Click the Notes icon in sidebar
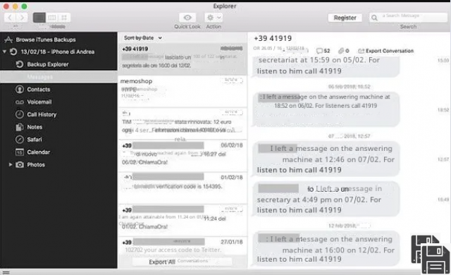451x275 pixels. 20,127
